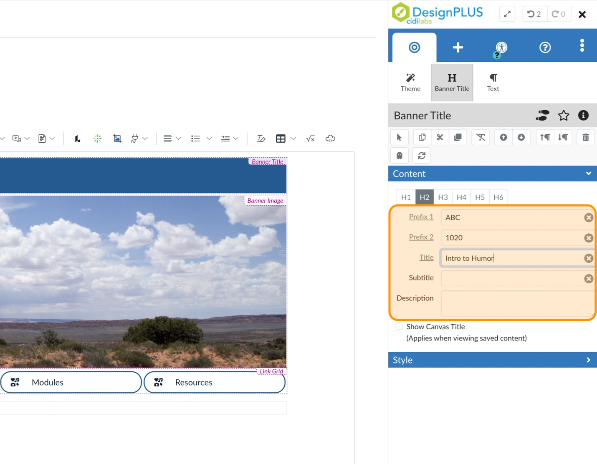The image size is (597, 464).
Task: Cut the selected Banner Title element
Action: [x=440, y=137]
